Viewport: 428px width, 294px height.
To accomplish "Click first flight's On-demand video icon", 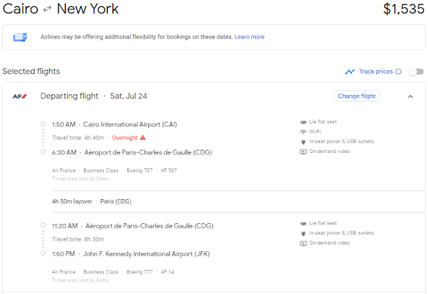I will click(x=303, y=152).
